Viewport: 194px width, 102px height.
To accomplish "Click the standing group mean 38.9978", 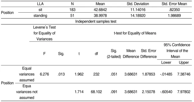I will coord(100,16).
